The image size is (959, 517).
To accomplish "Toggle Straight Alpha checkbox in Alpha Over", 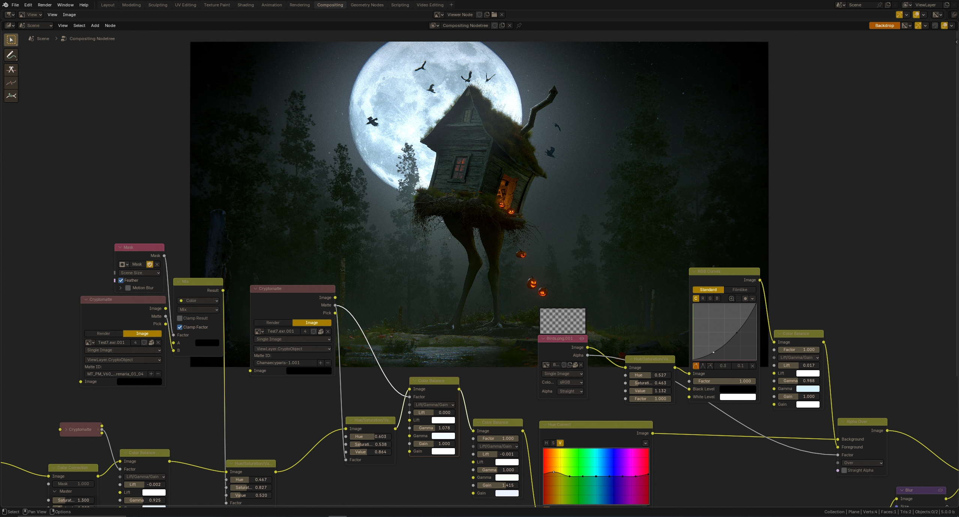I will (x=844, y=470).
